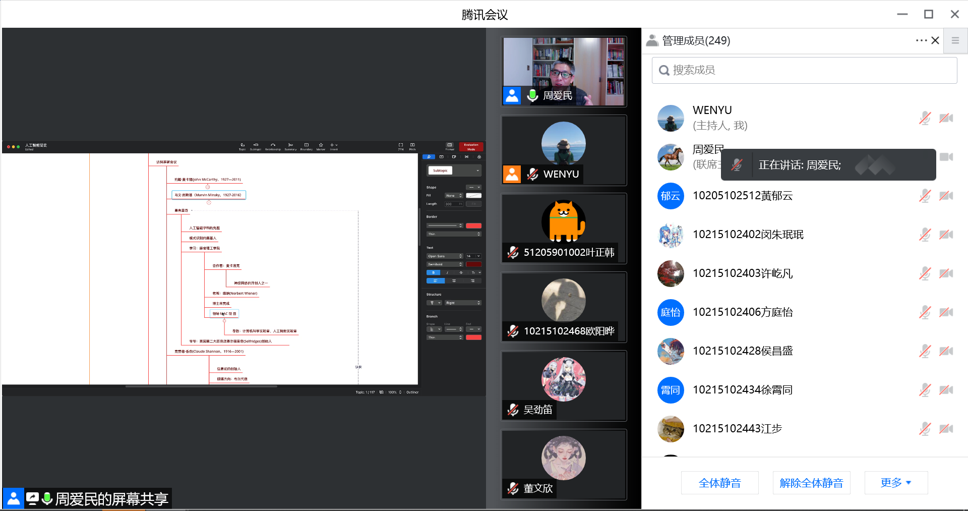
Task: Toggle microphone for 10205102512黃郁云
Action: 925,196
